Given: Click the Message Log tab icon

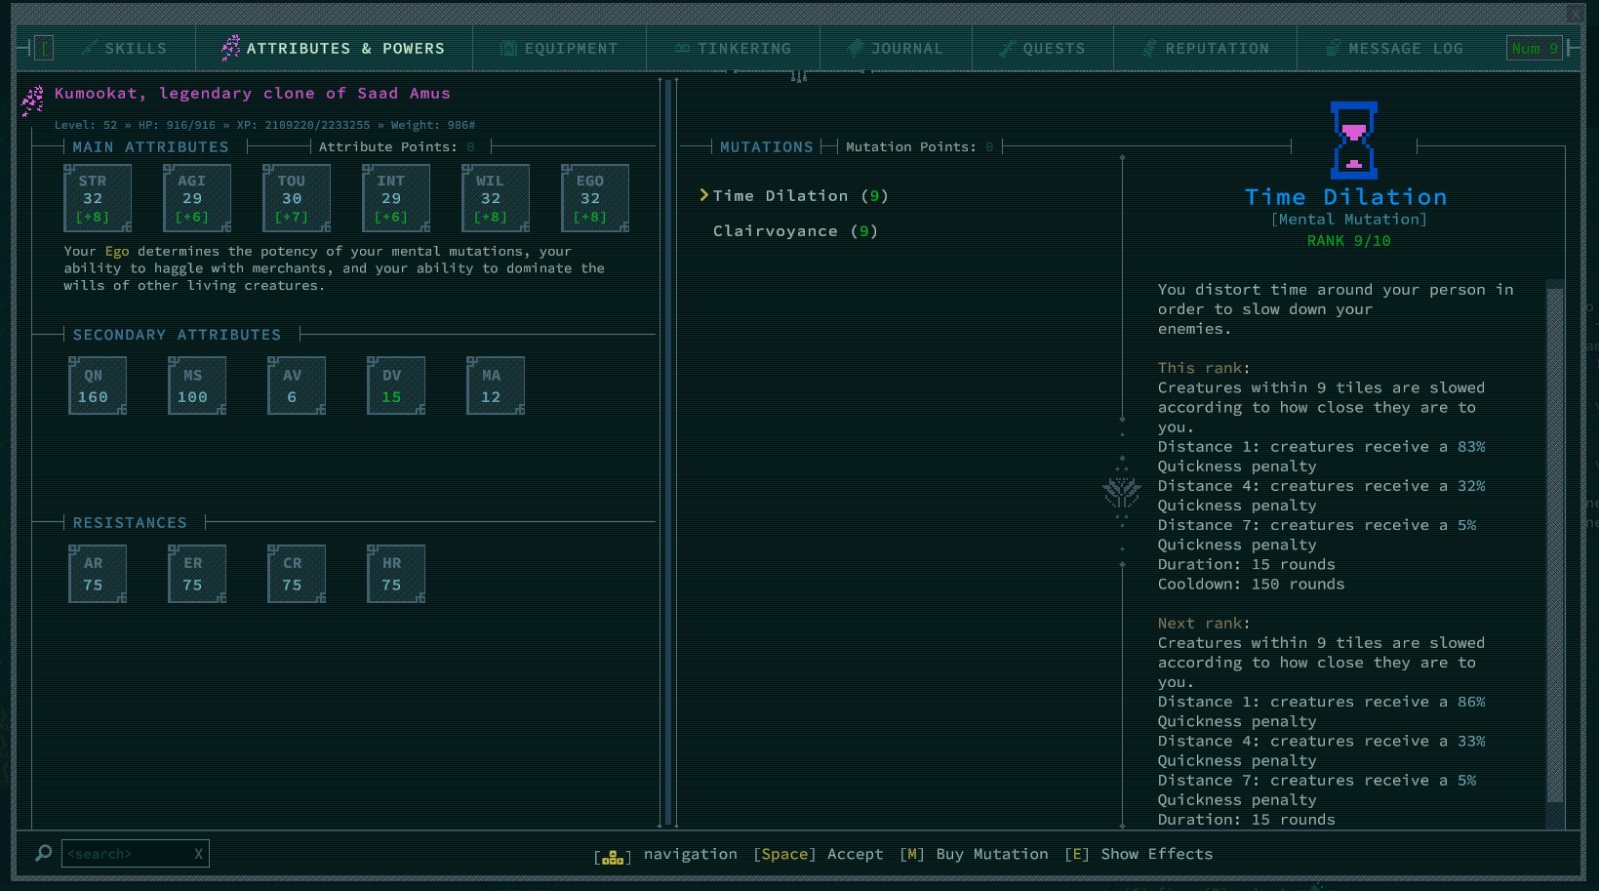Looking at the screenshot, I should (1333, 49).
